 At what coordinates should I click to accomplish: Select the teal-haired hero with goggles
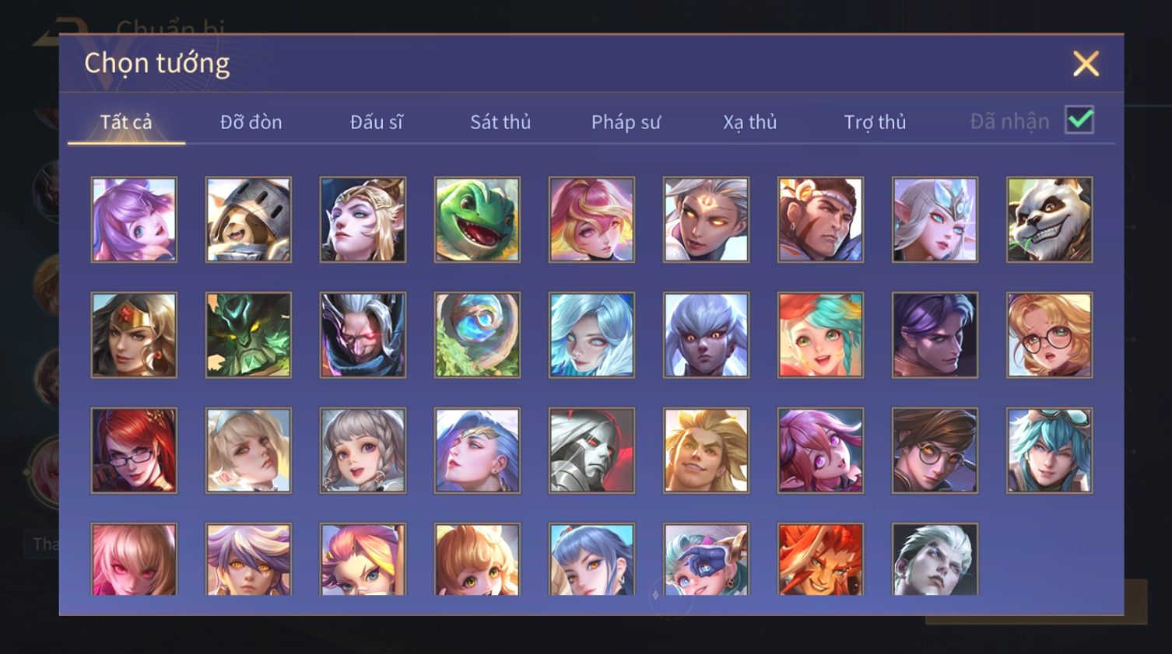point(1049,450)
